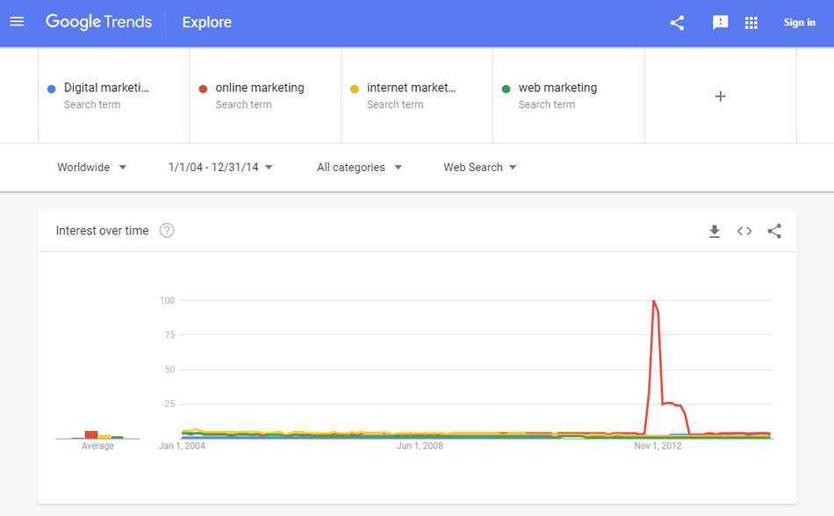
Task: Open the send feedback icon
Action: 720,22
